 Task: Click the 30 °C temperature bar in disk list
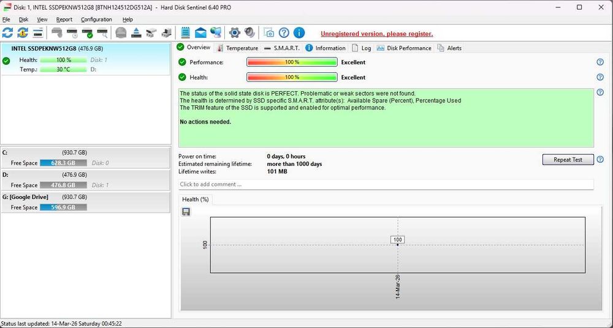[63, 69]
